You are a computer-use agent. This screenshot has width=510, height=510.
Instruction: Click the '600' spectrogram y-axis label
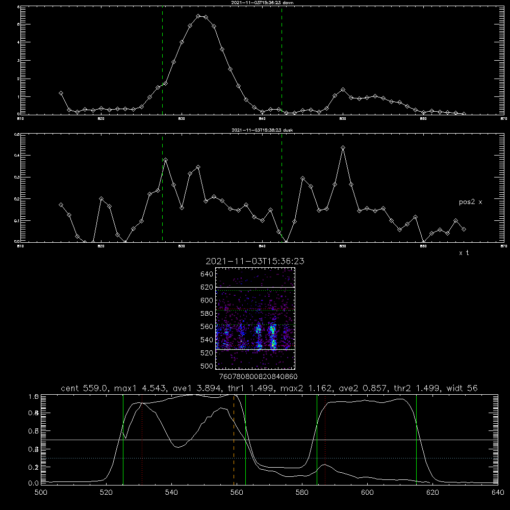pos(207,300)
